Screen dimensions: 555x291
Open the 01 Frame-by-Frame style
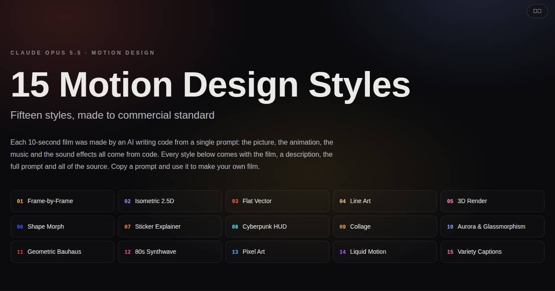click(x=62, y=201)
